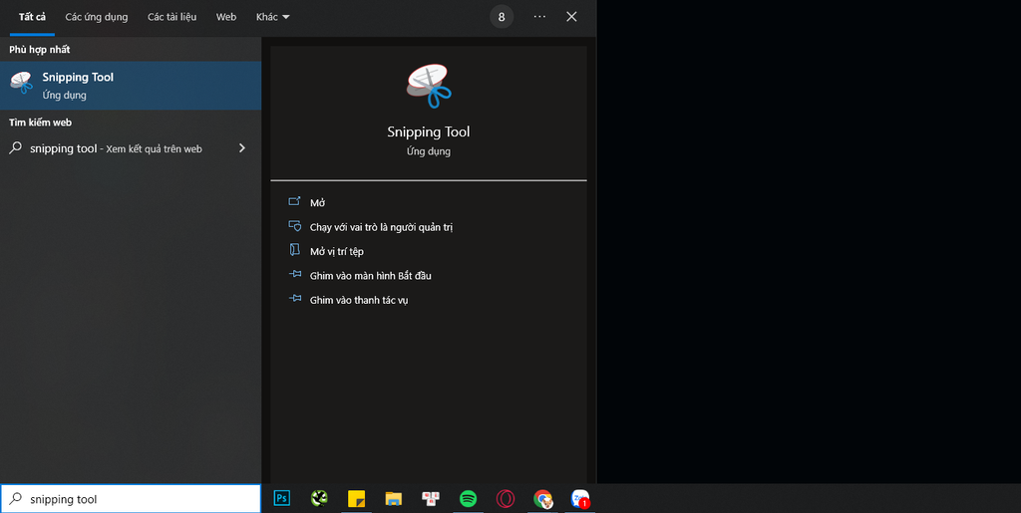Viewport: 1021px width, 513px height.
Task: Click pin icon next to Ghim vào màn hình Bắt đầu
Action: [x=295, y=274]
